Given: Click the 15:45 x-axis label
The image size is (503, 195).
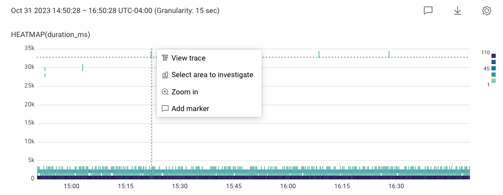Looking at the screenshot, I should pos(234,186).
